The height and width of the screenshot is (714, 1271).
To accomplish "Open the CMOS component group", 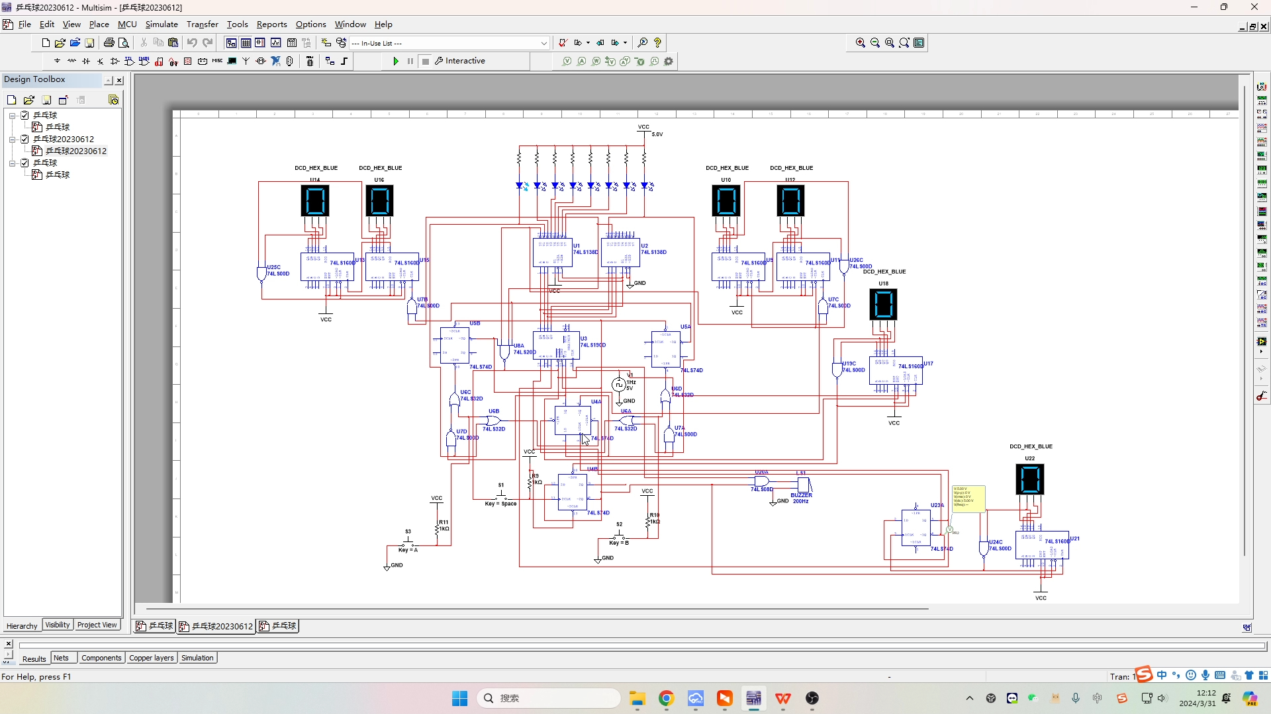I will (x=144, y=61).
